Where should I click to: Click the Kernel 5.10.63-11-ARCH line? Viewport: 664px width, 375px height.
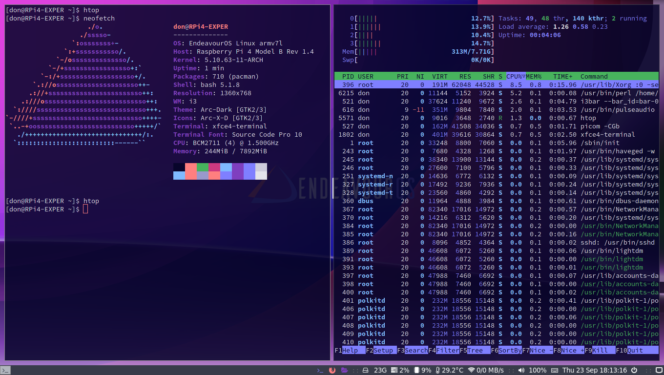tap(218, 60)
